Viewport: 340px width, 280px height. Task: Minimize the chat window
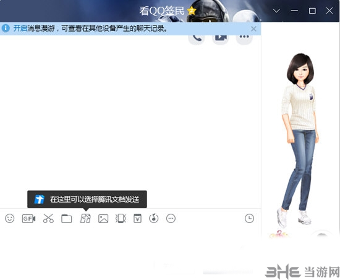[294, 11]
